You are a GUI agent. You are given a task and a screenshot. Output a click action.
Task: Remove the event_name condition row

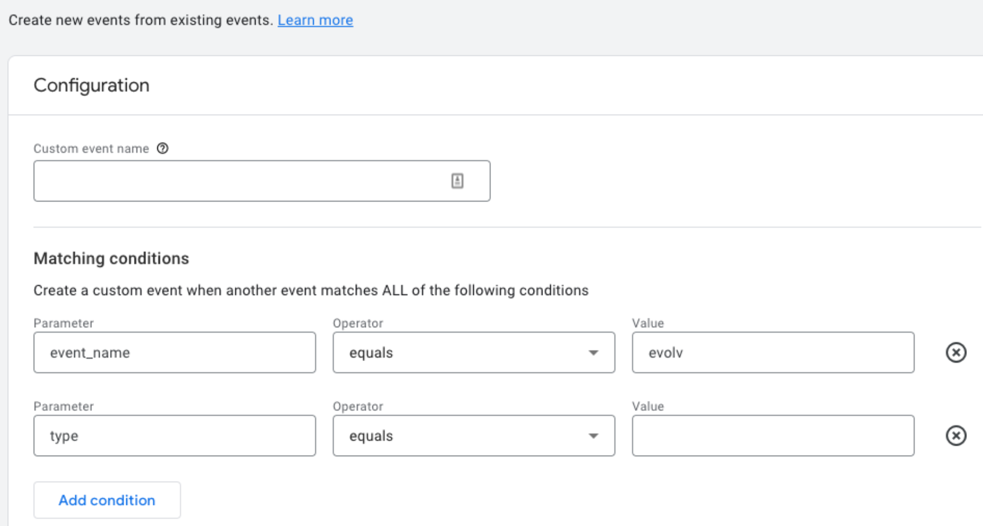pyautogui.click(x=956, y=353)
